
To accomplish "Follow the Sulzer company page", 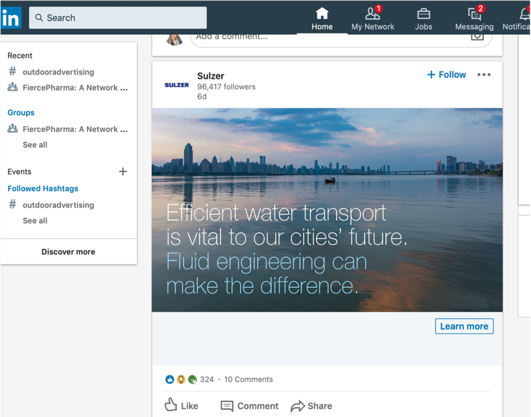I will coord(447,75).
